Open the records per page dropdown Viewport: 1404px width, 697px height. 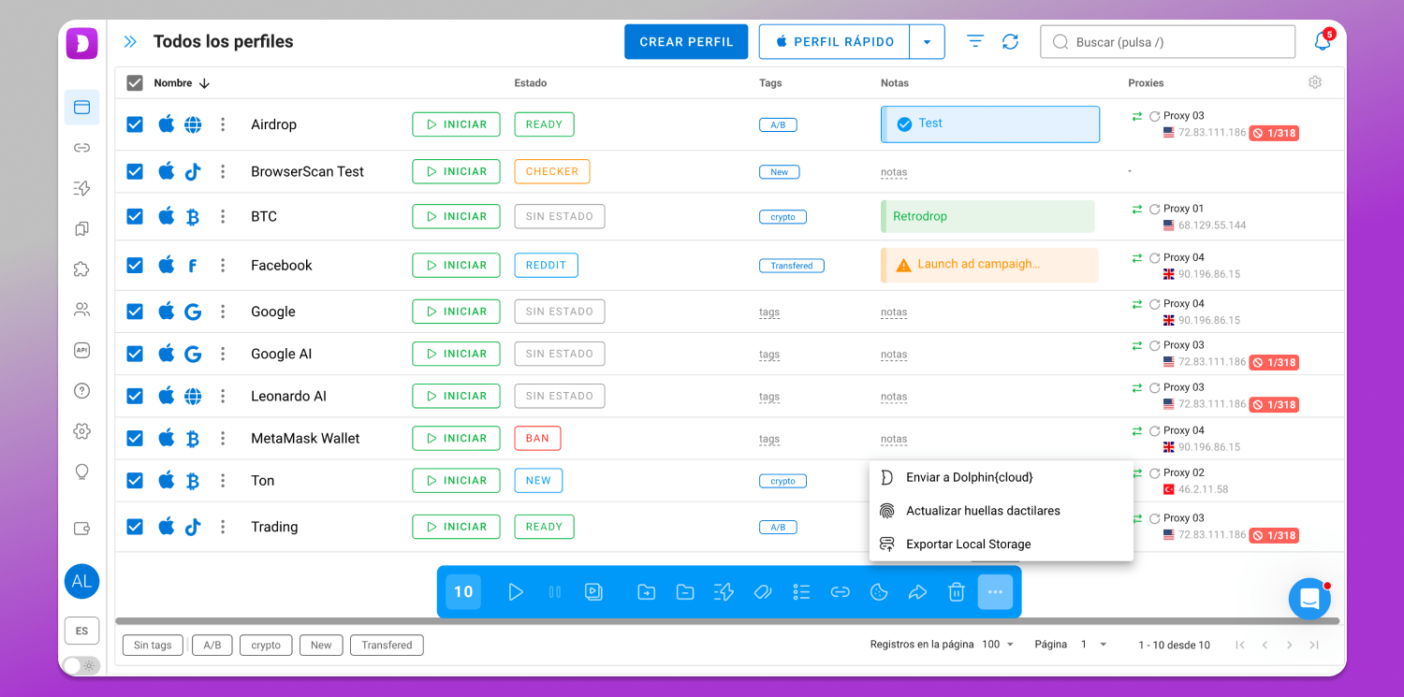pos(998,645)
